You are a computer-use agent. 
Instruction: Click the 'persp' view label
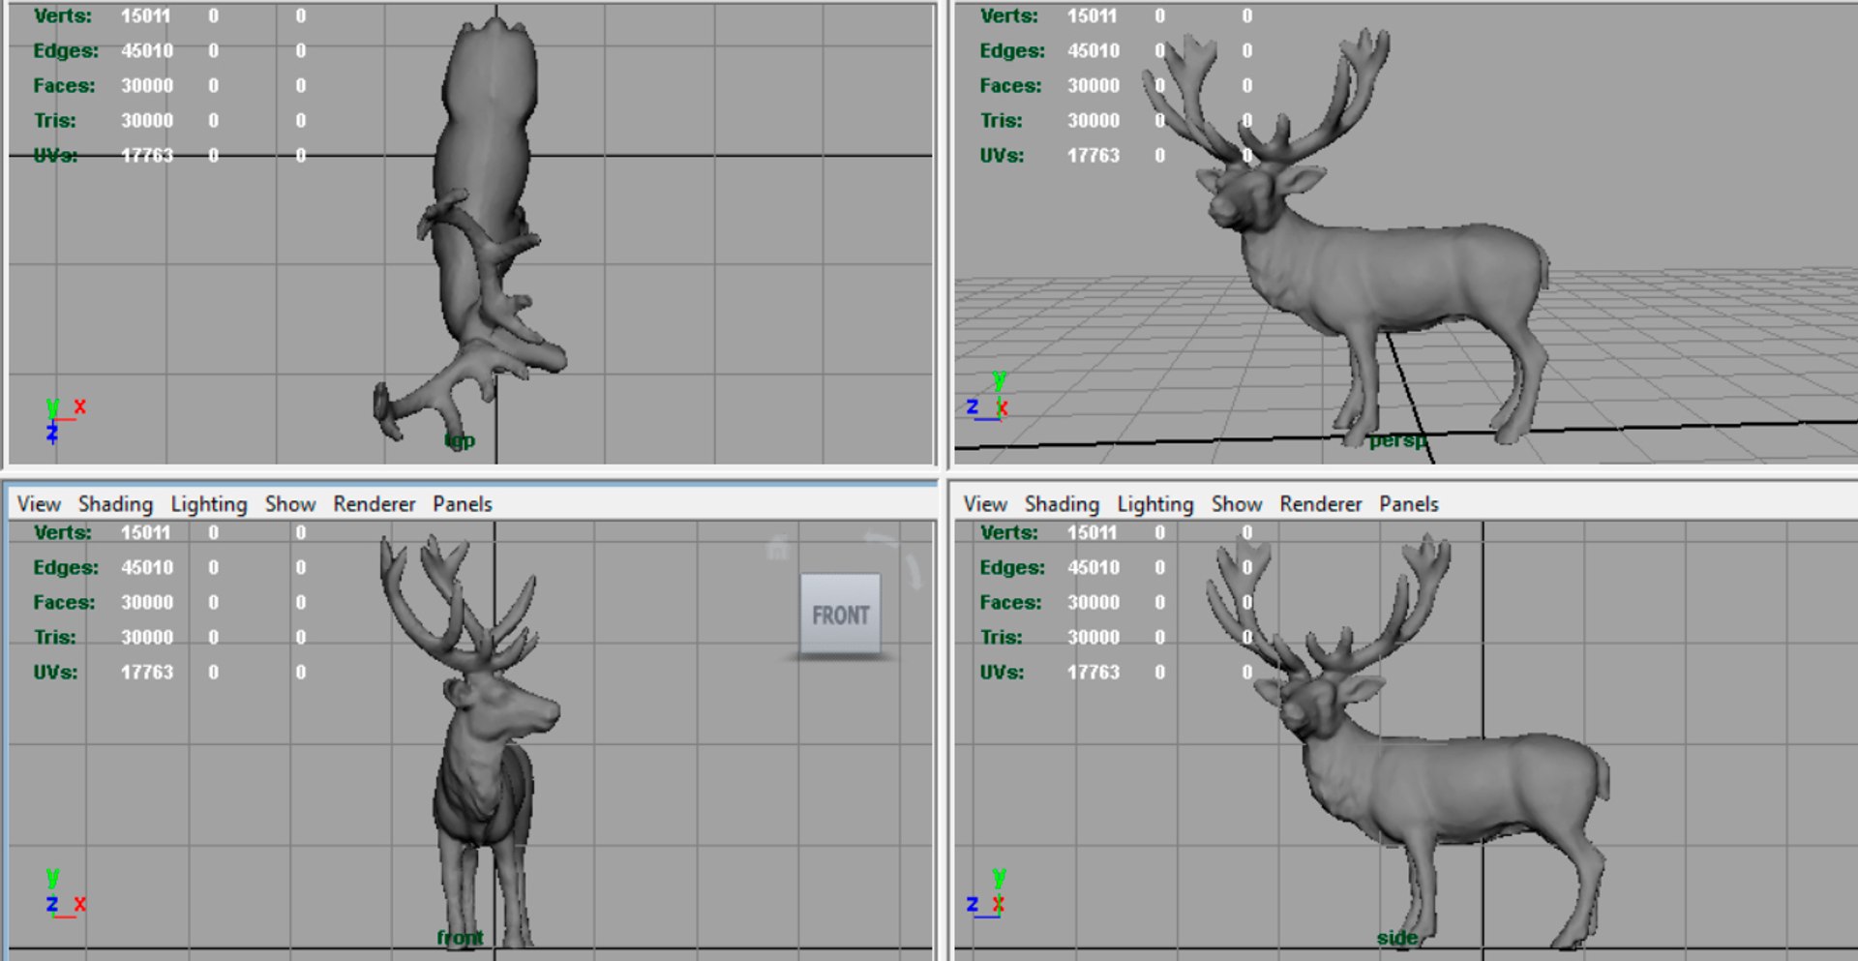pos(1398,440)
